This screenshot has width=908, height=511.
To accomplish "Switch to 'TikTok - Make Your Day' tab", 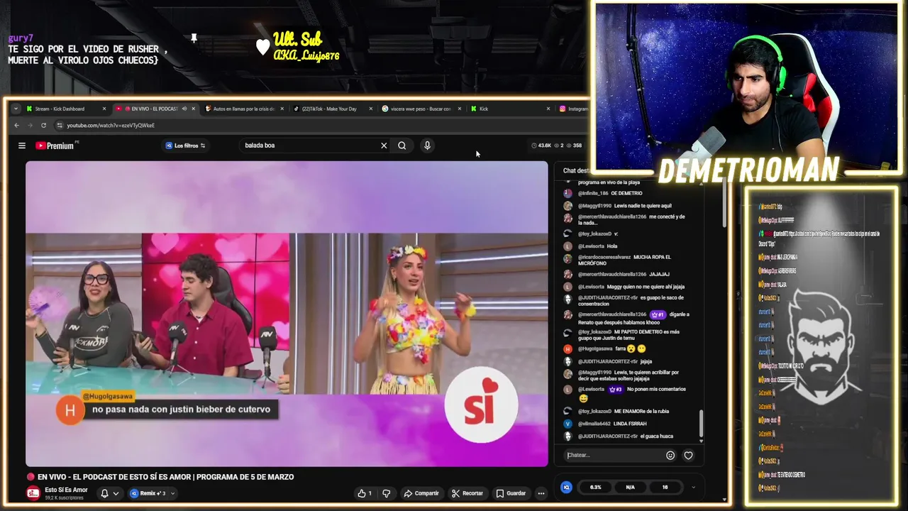I will 332,109.
